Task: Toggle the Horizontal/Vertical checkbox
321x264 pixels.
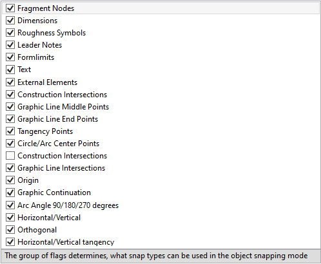Action: (10, 218)
